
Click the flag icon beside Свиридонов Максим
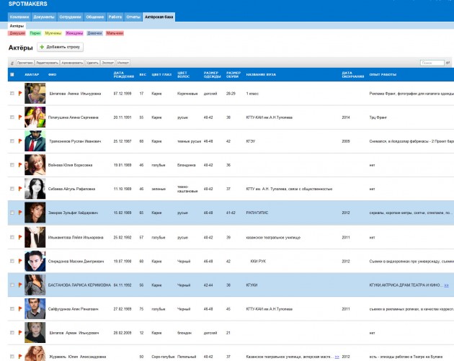[19, 261]
